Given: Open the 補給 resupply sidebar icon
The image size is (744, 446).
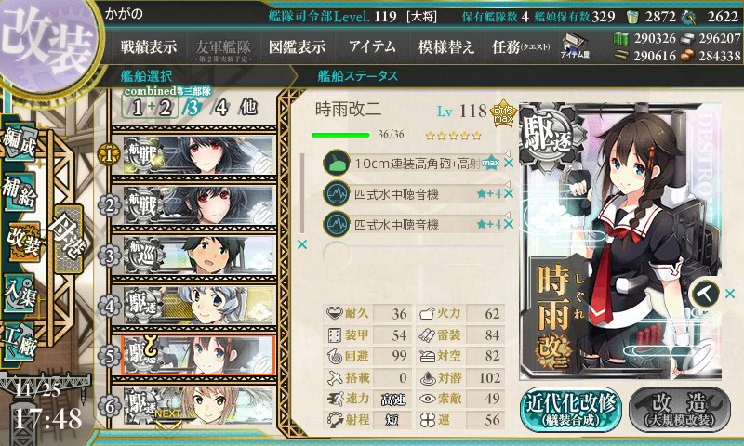Looking at the screenshot, I should [x=19, y=192].
